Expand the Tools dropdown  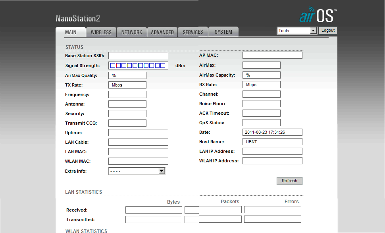point(296,31)
